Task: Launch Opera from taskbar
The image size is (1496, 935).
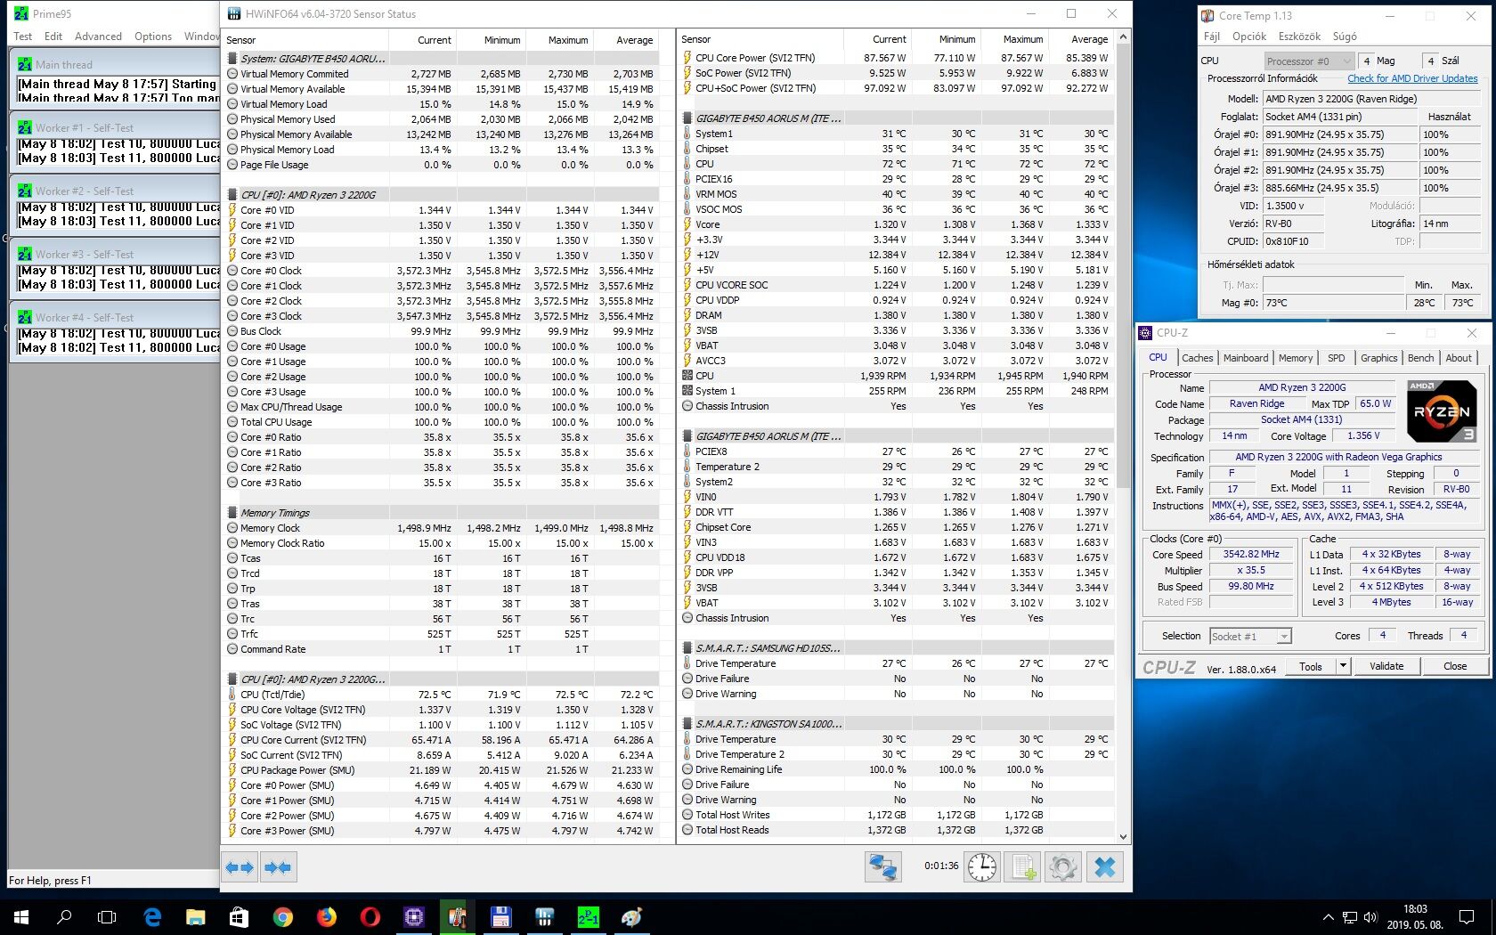Action: point(370,916)
